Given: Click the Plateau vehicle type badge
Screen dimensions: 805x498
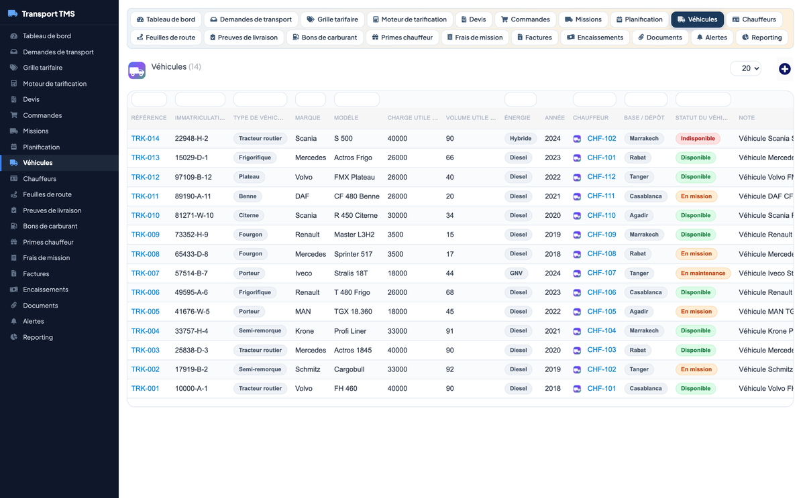Looking at the screenshot, I should pyautogui.click(x=249, y=177).
